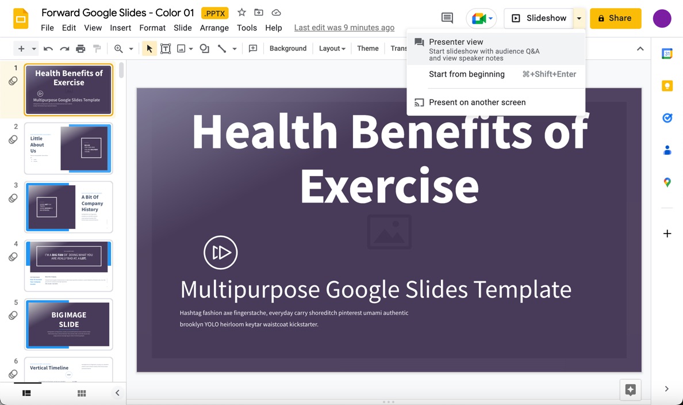The width and height of the screenshot is (683, 405).
Task: Select the Big Image Slide thumbnail
Action: [x=68, y=324]
